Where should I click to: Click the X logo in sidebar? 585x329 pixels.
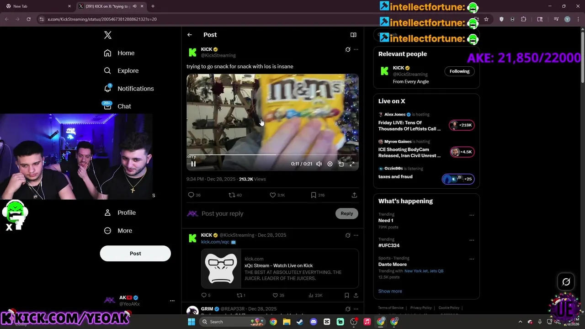point(108,35)
